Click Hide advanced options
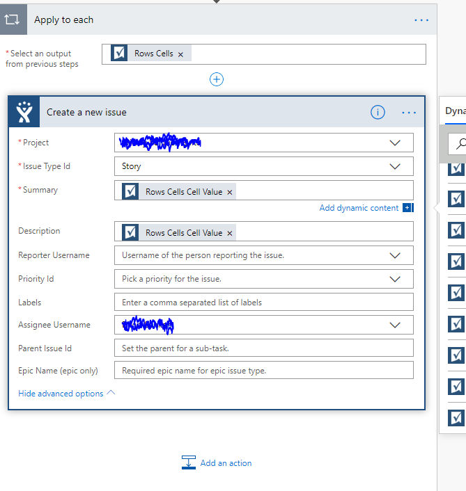The height and width of the screenshot is (491, 466). pyautogui.click(x=67, y=394)
